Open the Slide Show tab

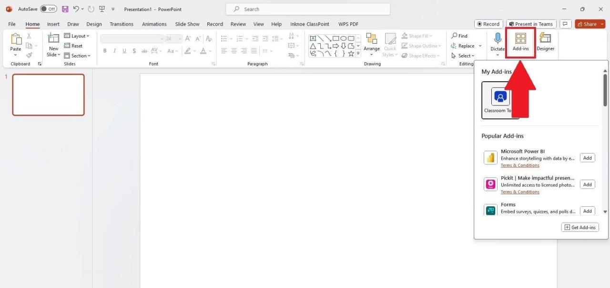(x=187, y=24)
